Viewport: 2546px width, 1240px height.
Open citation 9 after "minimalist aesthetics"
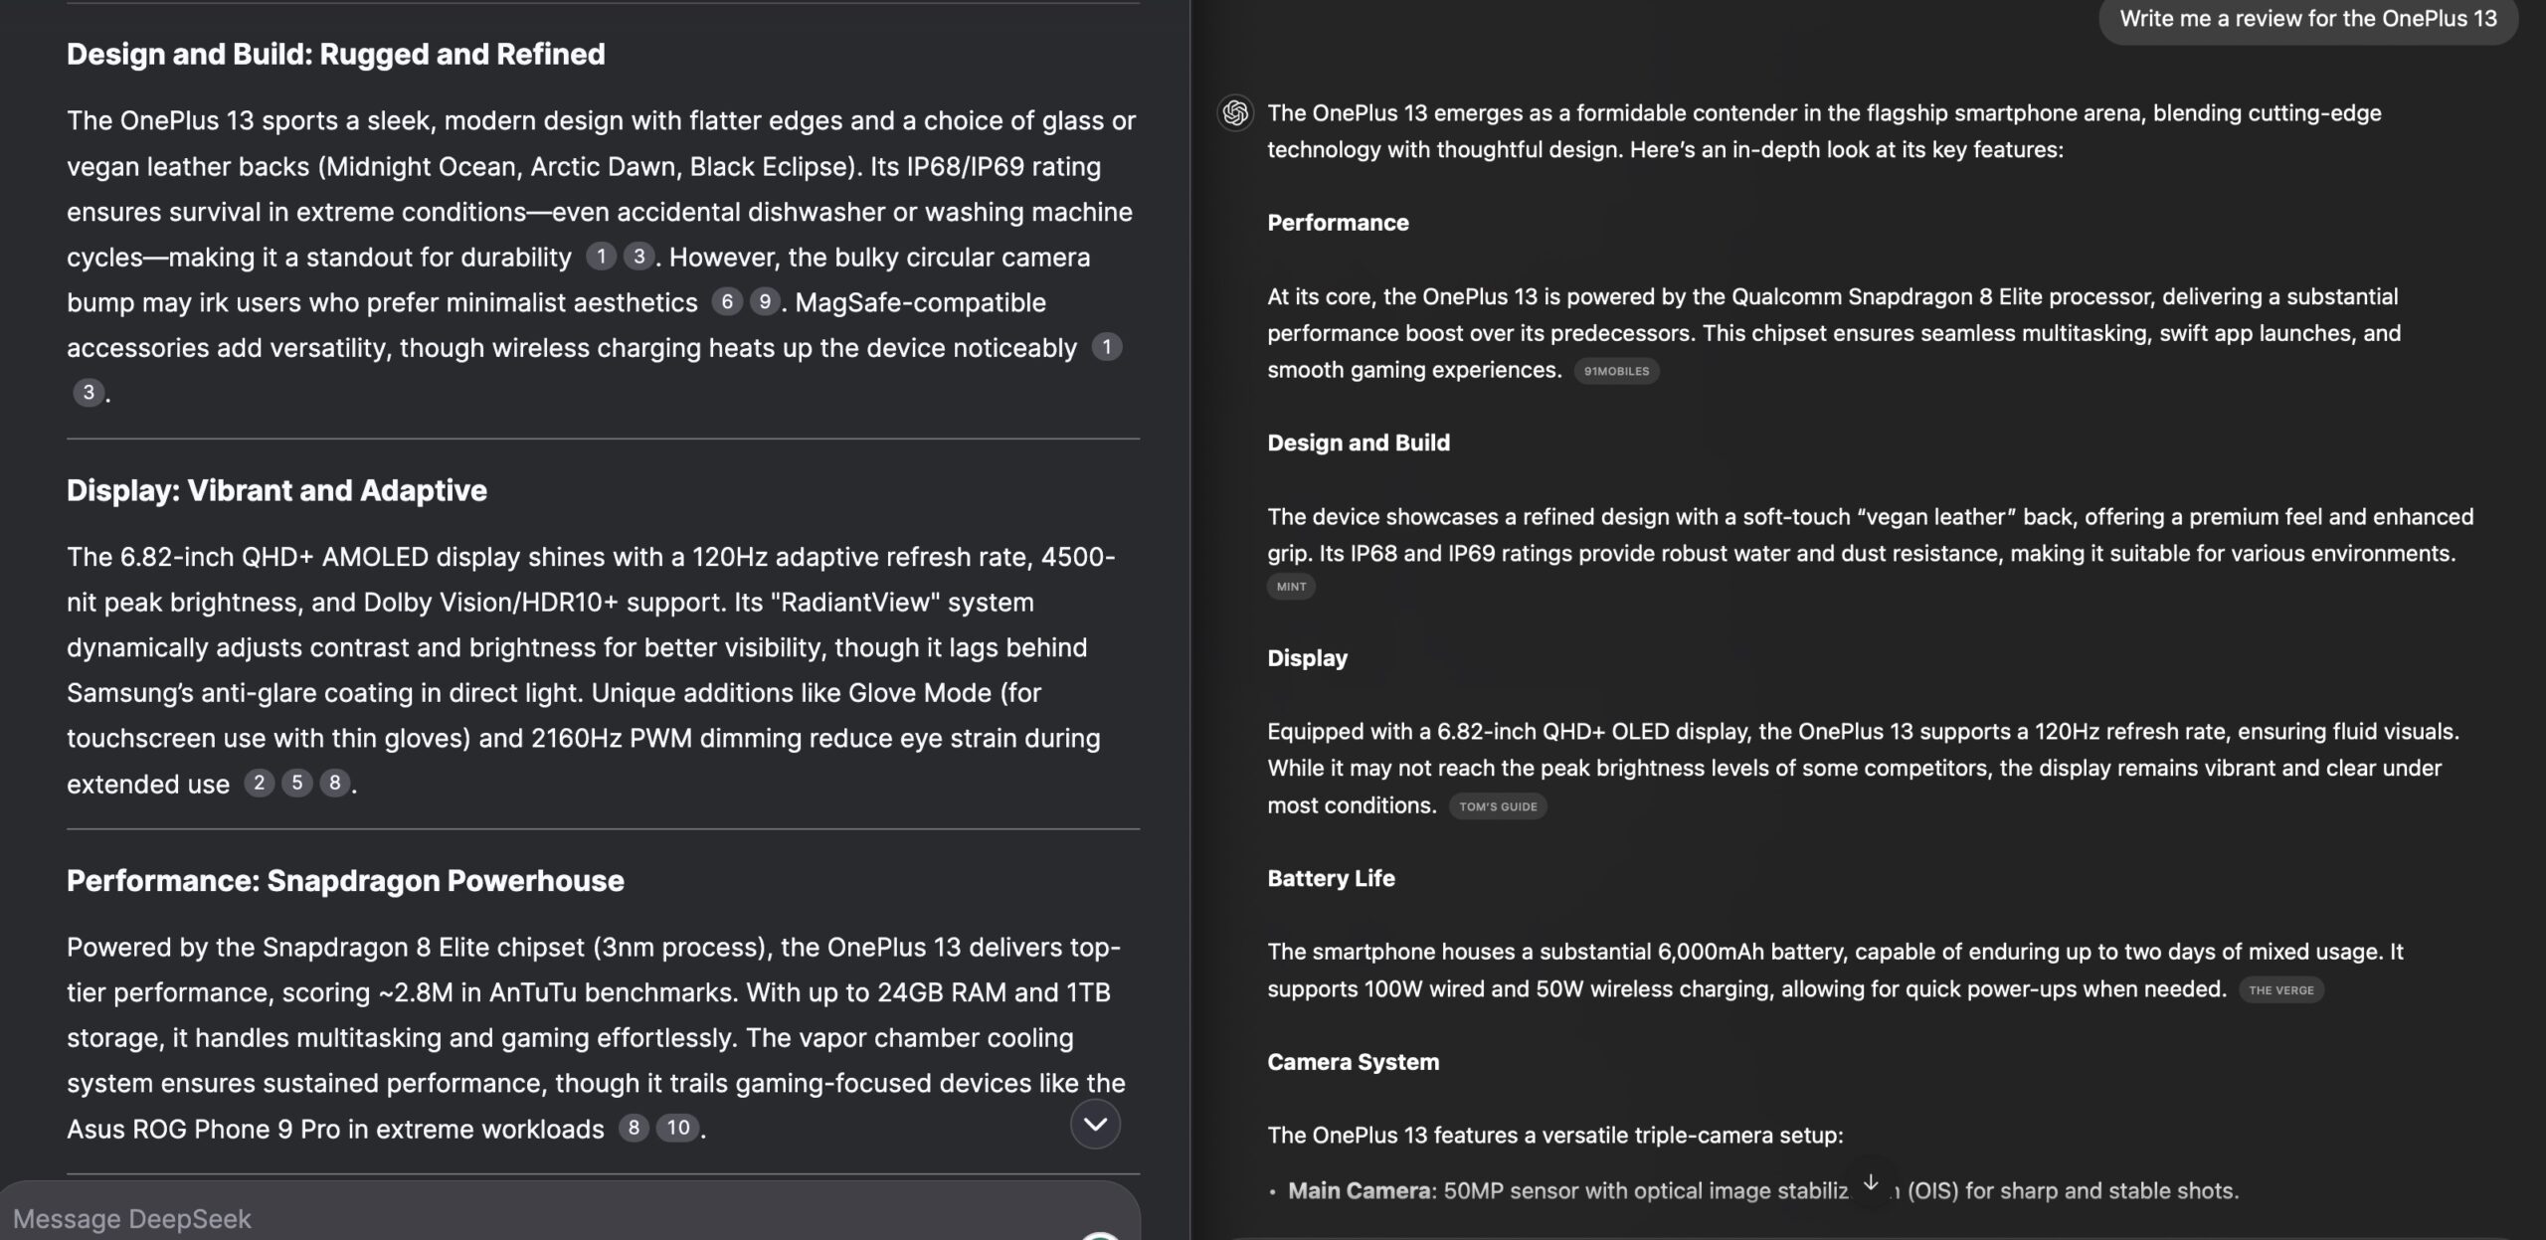point(765,301)
